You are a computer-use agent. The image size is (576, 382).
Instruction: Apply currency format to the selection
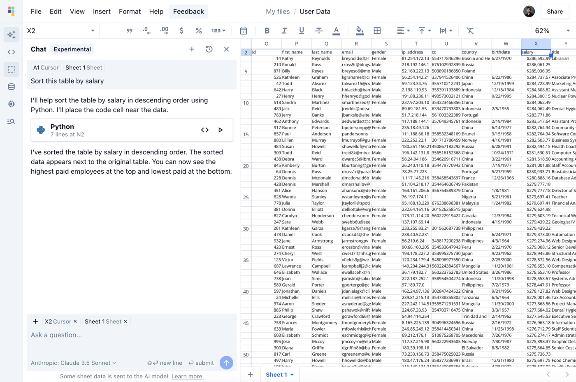point(180,30)
